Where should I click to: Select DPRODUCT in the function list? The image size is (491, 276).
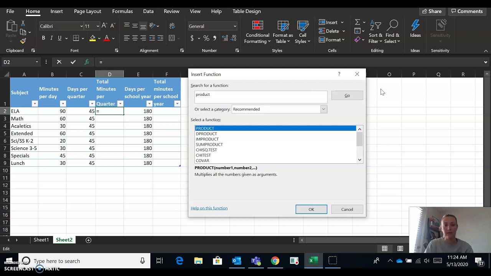coord(275,134)
